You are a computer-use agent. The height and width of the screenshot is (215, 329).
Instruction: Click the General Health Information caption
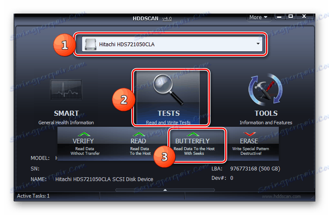[66, 123]
